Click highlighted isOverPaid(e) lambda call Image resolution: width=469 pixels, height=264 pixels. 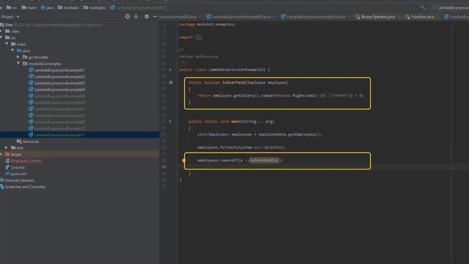(x=265, y=161)
